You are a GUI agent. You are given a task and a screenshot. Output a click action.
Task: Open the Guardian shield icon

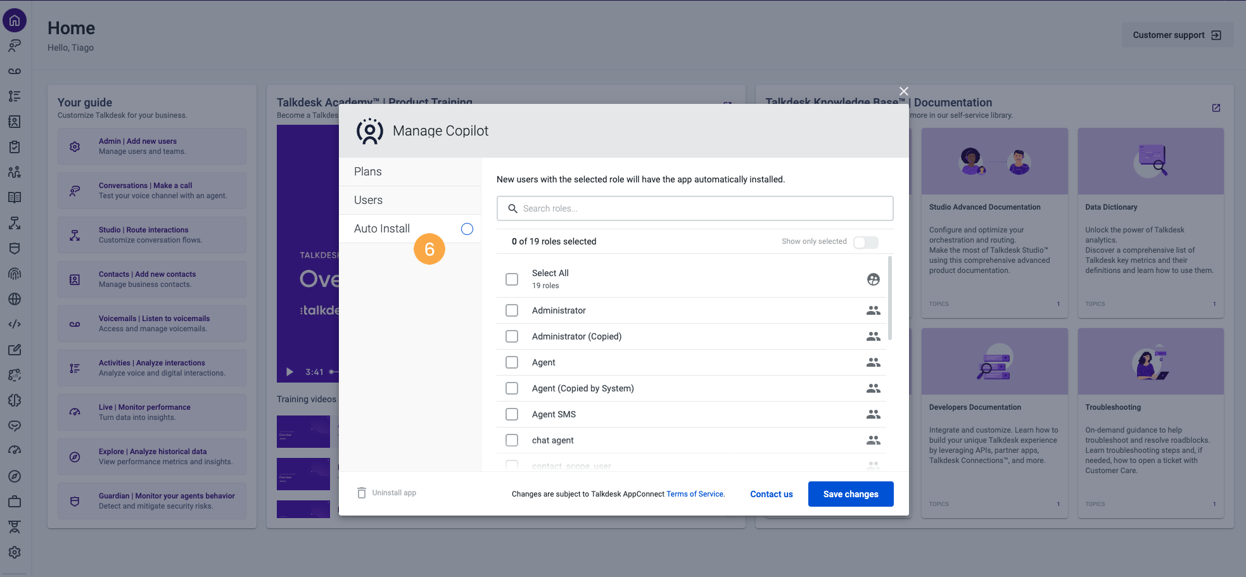tap(15, 248)
